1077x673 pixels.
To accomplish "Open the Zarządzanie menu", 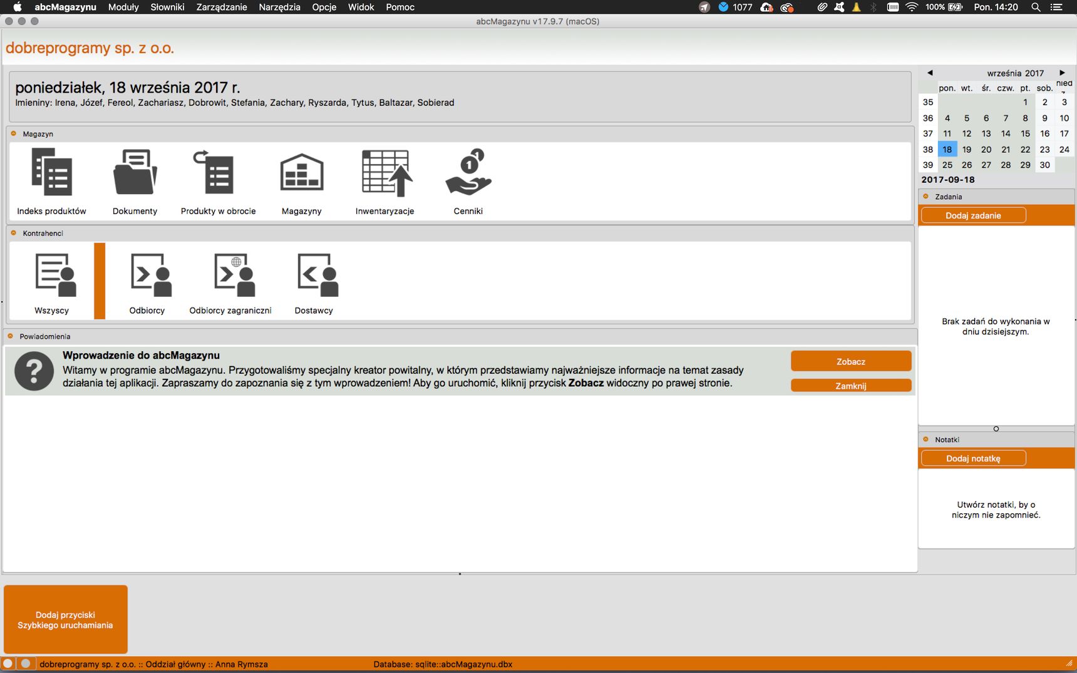I will point(222,7).
